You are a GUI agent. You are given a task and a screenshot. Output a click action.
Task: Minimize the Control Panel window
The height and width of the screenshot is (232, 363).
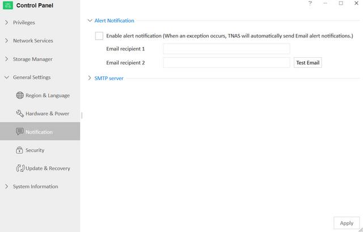[325, 3]
